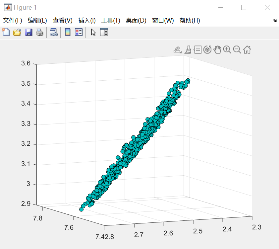Screen dimensions: 279x249
Task: Click the Link Plot toolbar icon
Action: click(x=53, y=32)
